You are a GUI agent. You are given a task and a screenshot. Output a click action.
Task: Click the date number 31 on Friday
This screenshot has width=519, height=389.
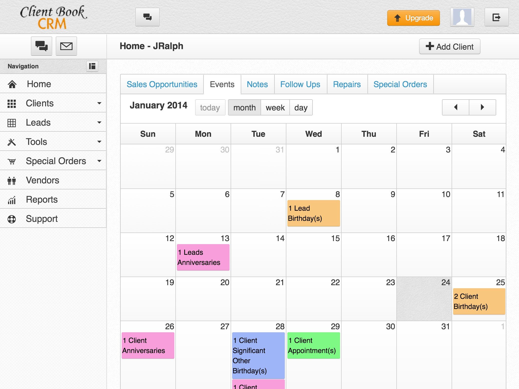[x=446, y=326]
